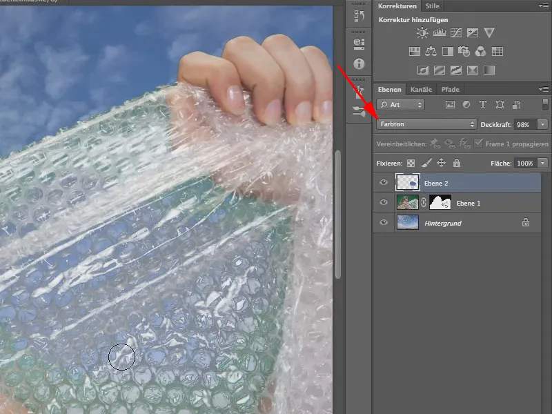This screenshot has height=414, width=552.
Task: Filter layers by type (T) icon
Action: [x=482, y=105]
